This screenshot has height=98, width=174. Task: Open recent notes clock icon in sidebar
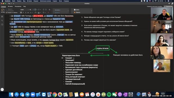coord(2,24)
